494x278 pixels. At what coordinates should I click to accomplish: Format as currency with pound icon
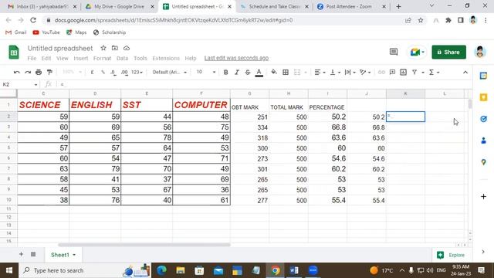[x=92, y=72]
